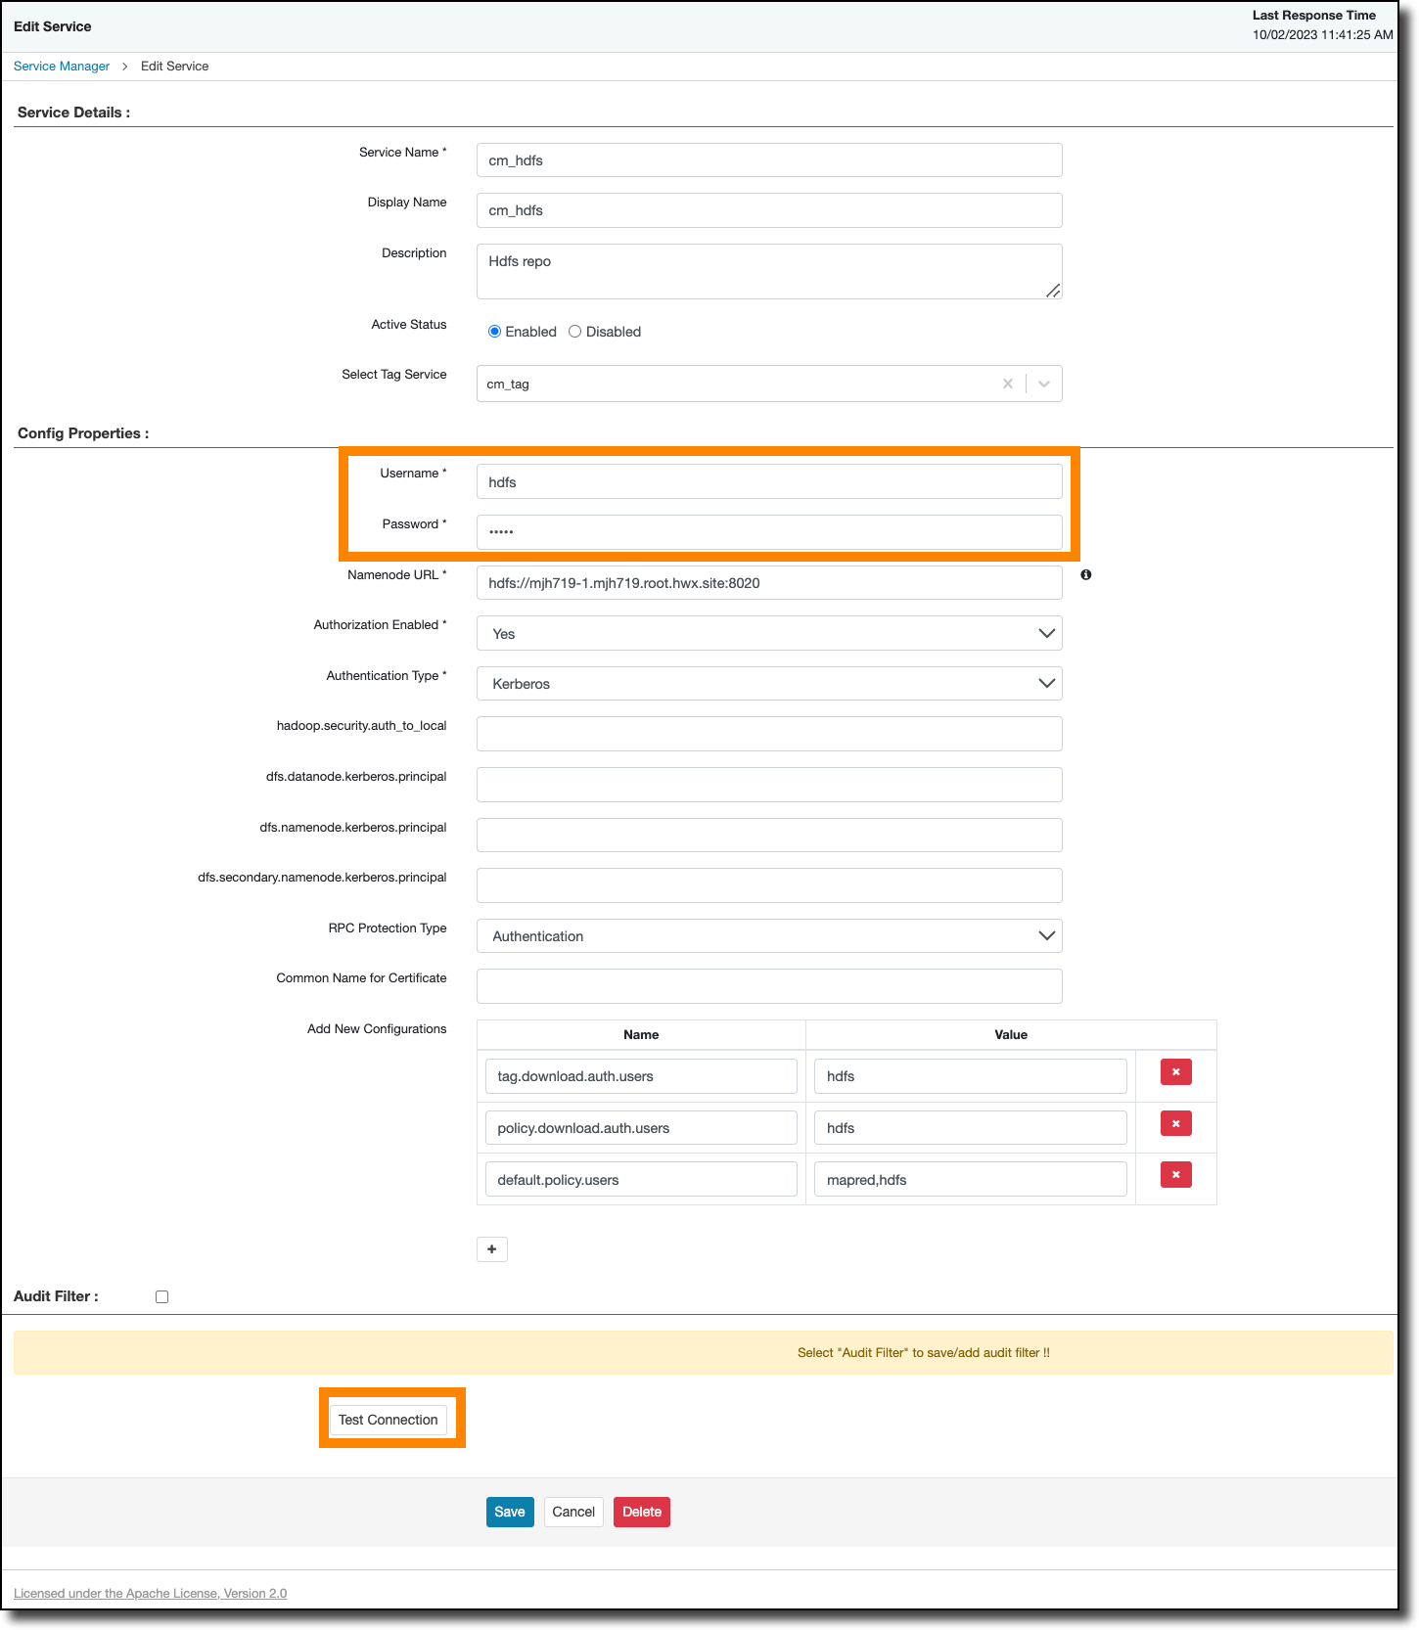This screenshot has width=1419, height=1630.
Task: Remove the default.policy.users configuration row
Action: tap(1175, 1175)
